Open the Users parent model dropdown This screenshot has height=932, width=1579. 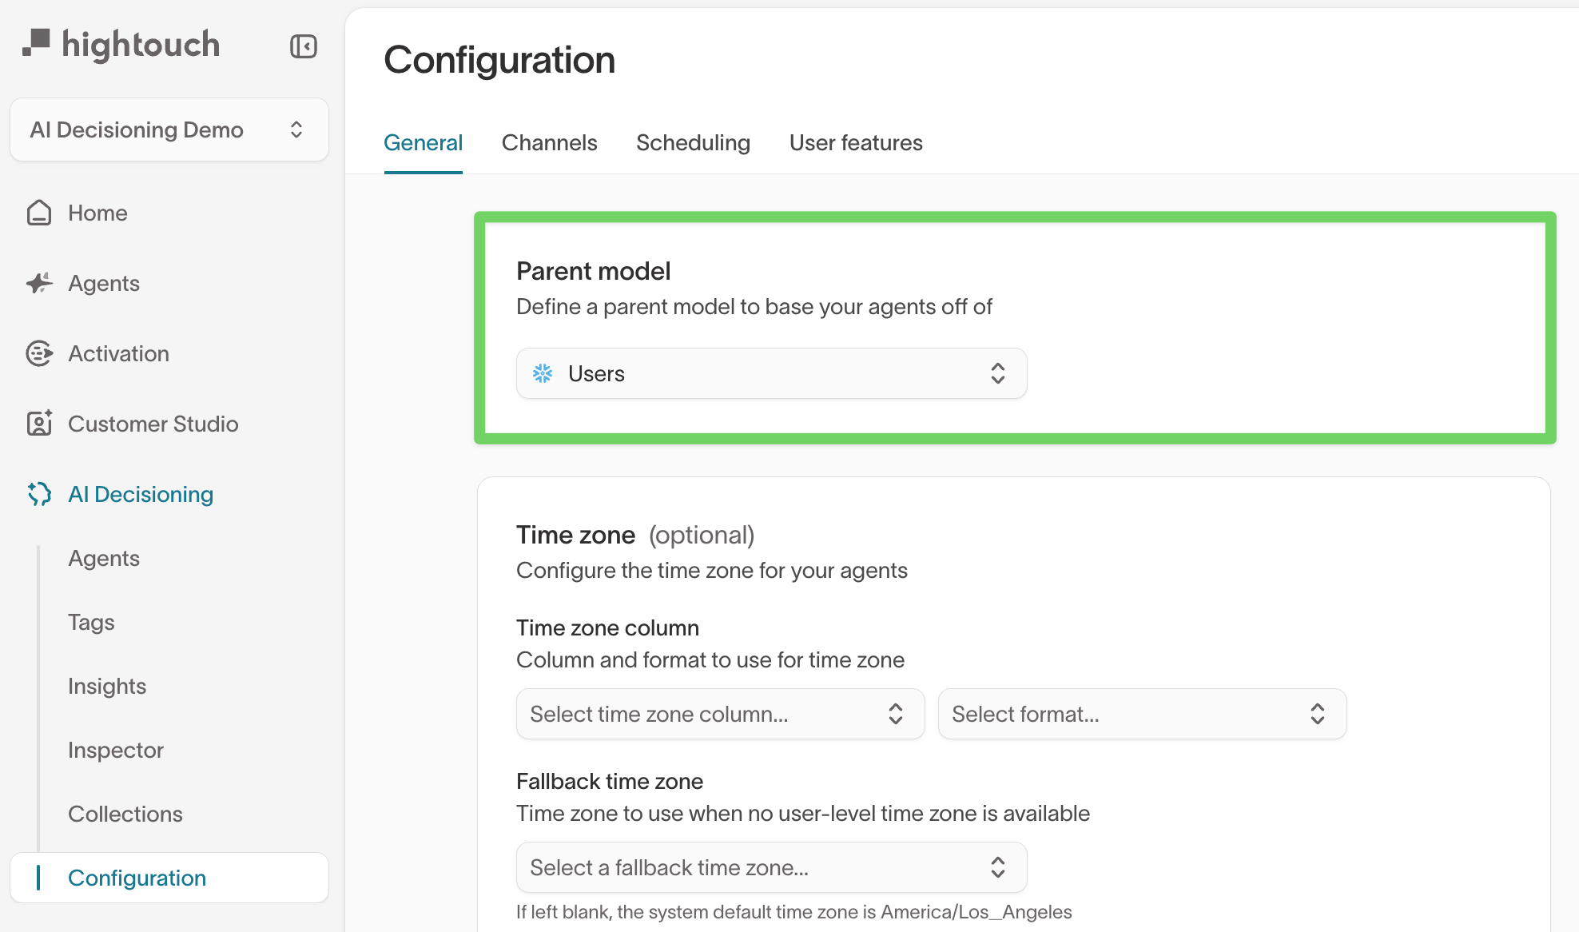click(x=771, y=373)
